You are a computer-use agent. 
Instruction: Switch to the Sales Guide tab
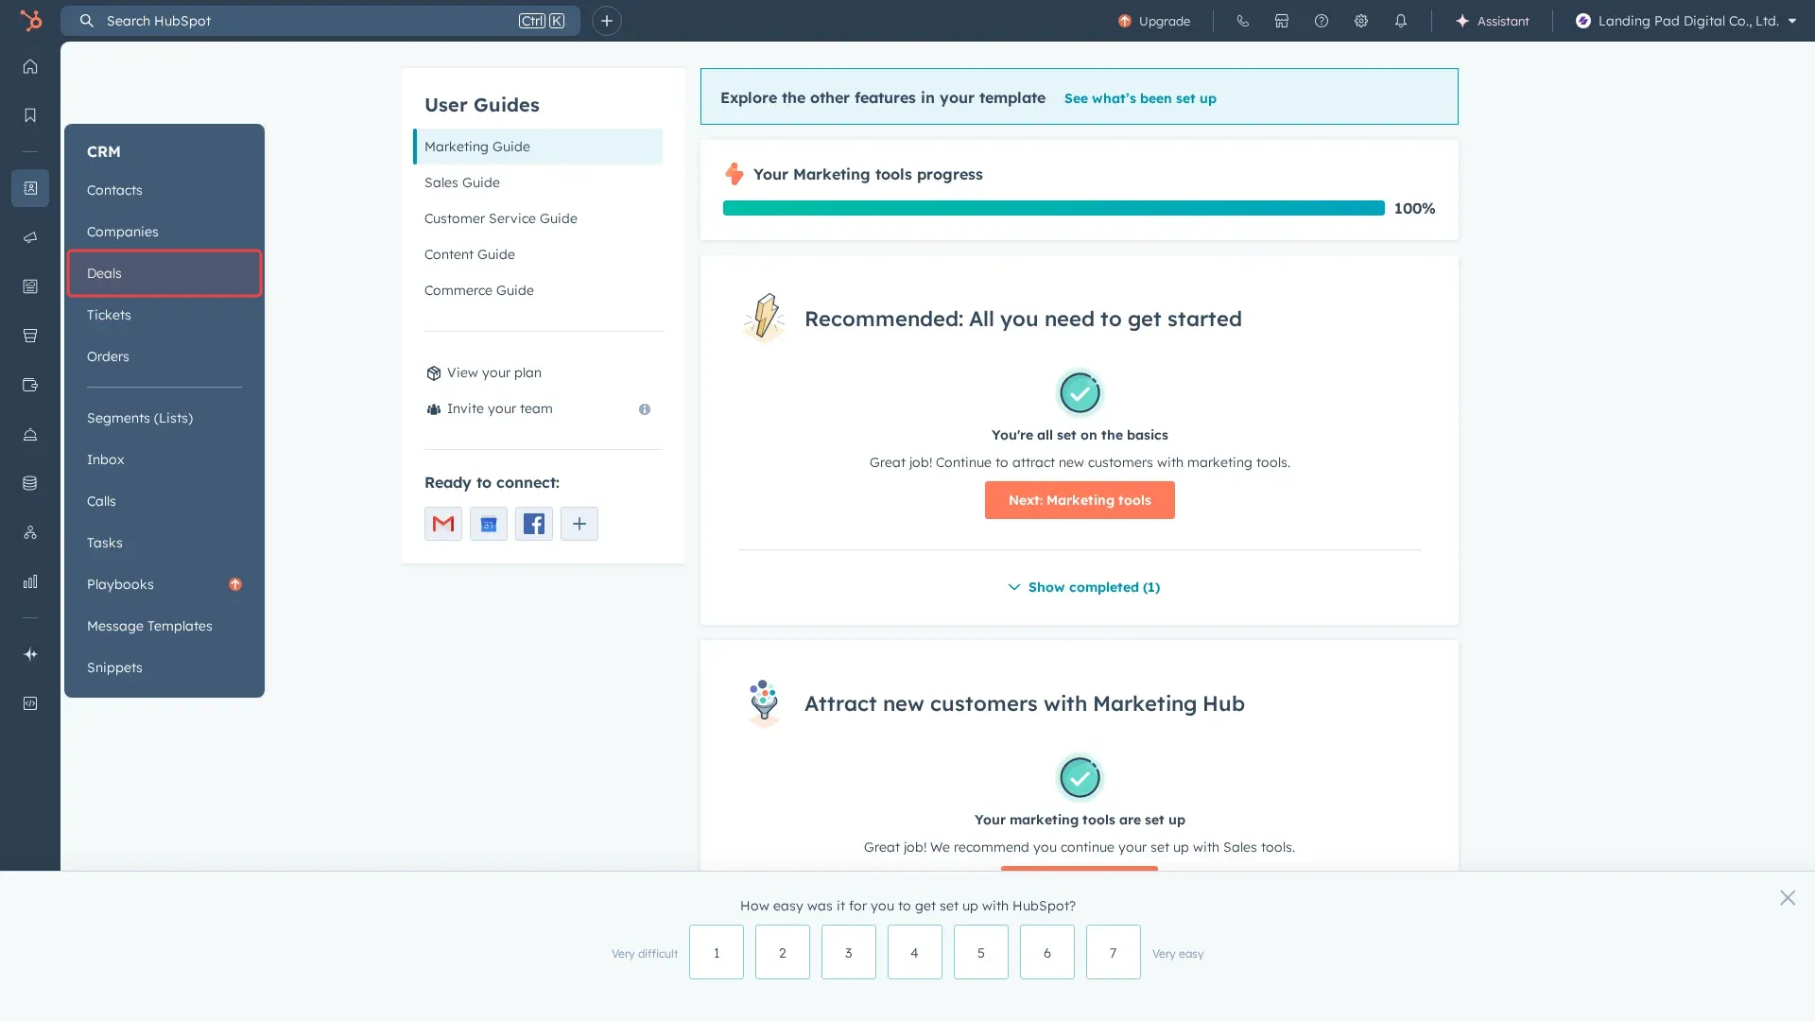coord(462,182)
